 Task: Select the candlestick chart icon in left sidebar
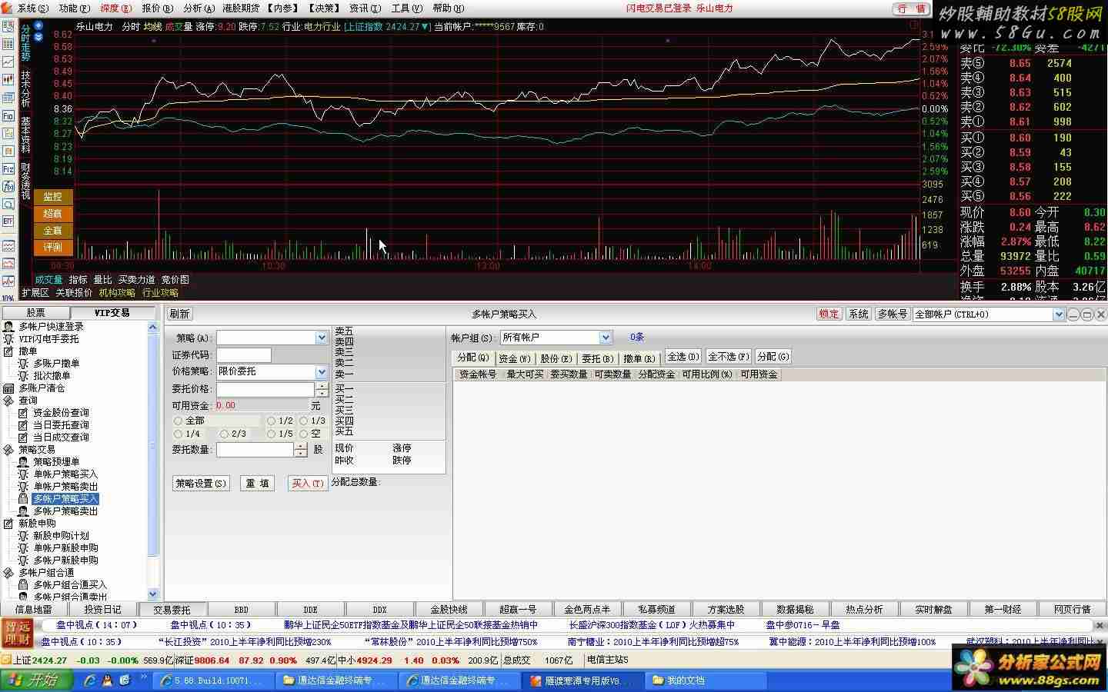[8, 79]
